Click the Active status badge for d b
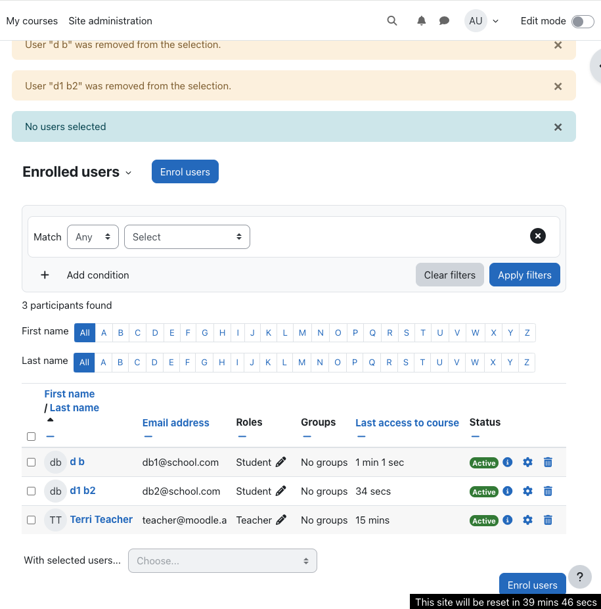601x609 pixels. click(483, 462)
